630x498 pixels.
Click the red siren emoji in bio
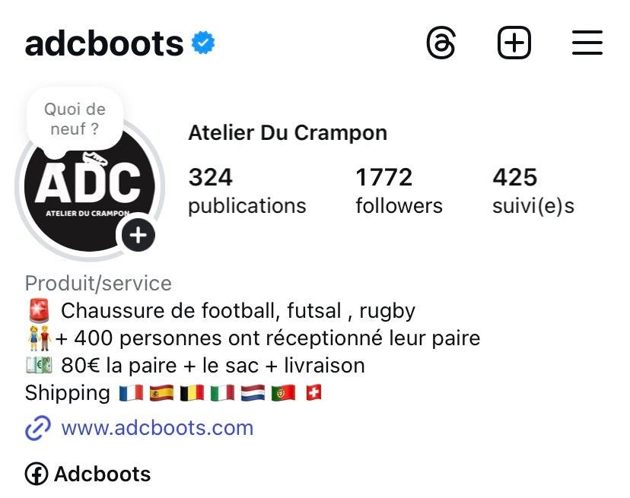pos(38,311)
